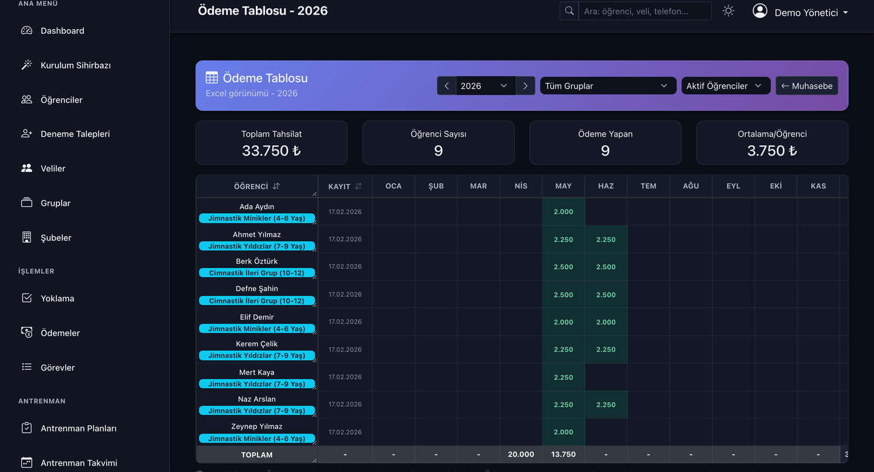
Task: Go to next year with right chevron
Action: (x=525, y=86)
